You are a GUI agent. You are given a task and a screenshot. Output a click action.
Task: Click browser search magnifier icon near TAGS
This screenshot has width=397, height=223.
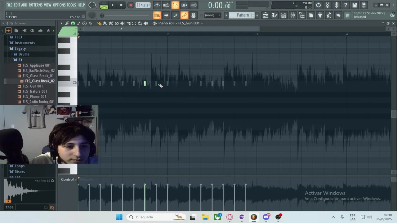point(52,208)
